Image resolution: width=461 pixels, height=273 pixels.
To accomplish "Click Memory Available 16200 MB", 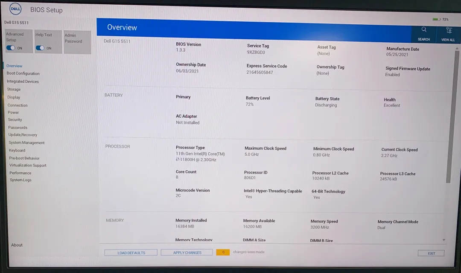I will (252, 227).
